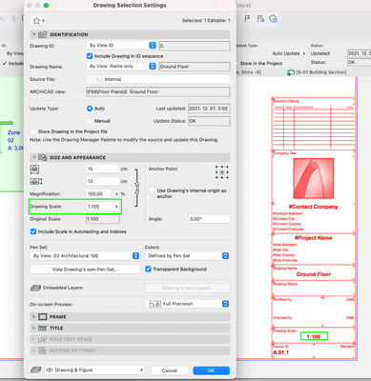371x381 pixels.
Task: Open the Drawing Scale arrow popup
Action: click(x=116, y=207)
